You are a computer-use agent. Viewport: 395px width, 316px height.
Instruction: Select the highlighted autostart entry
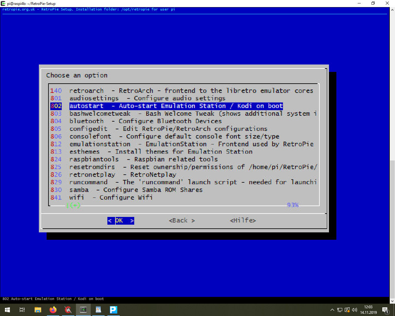167,106
